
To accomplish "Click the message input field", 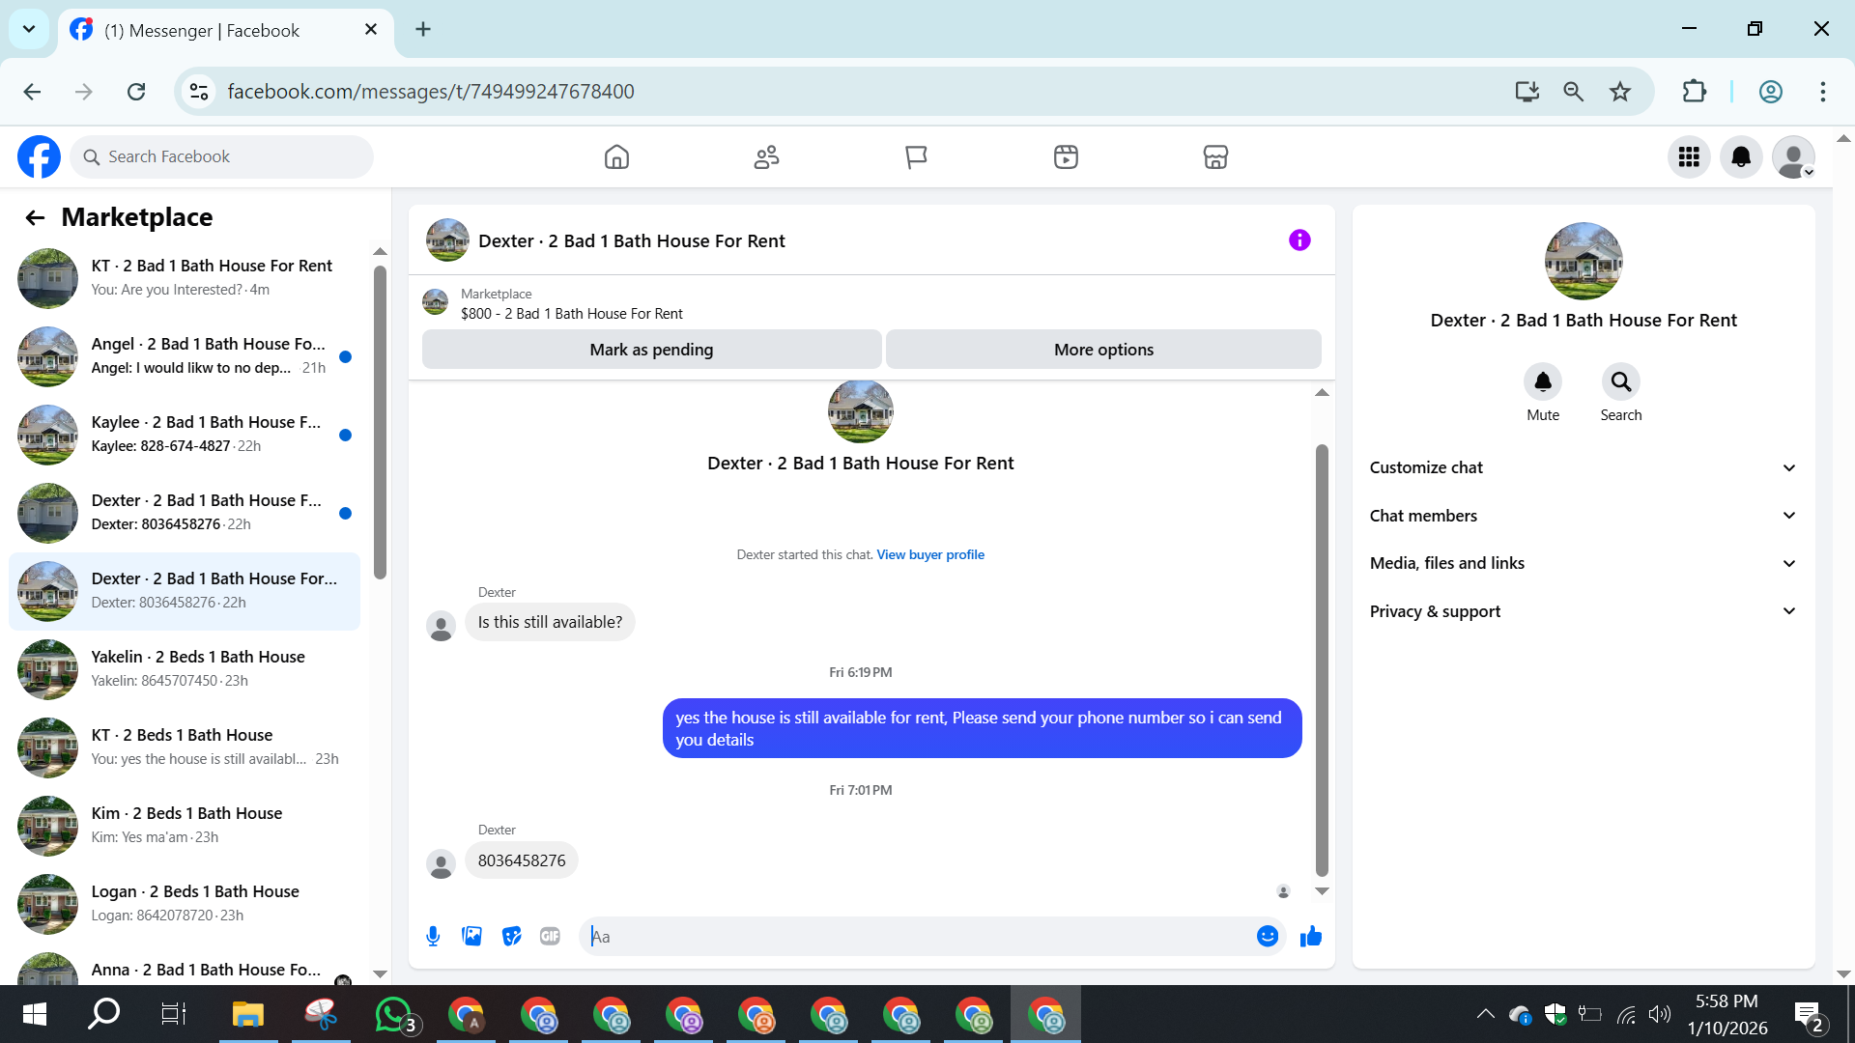I will (918, 936).
